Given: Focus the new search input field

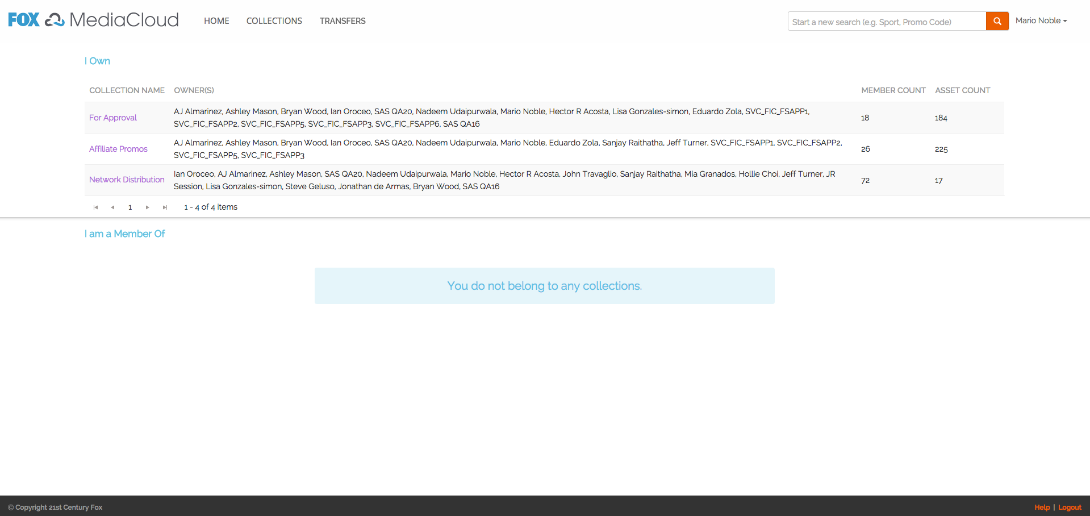Looking at the screenshot, I should [886, 22].
